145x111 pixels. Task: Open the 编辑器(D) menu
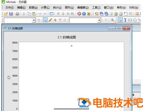(x=83, y=8)
